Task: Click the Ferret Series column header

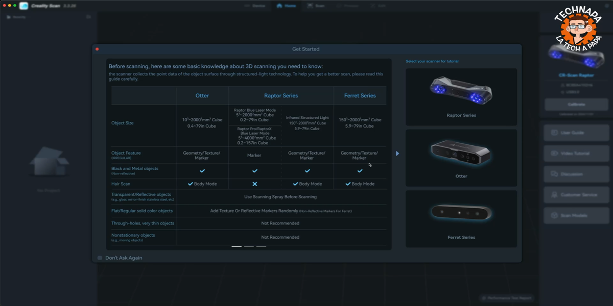Action: [x=360, y=95]
